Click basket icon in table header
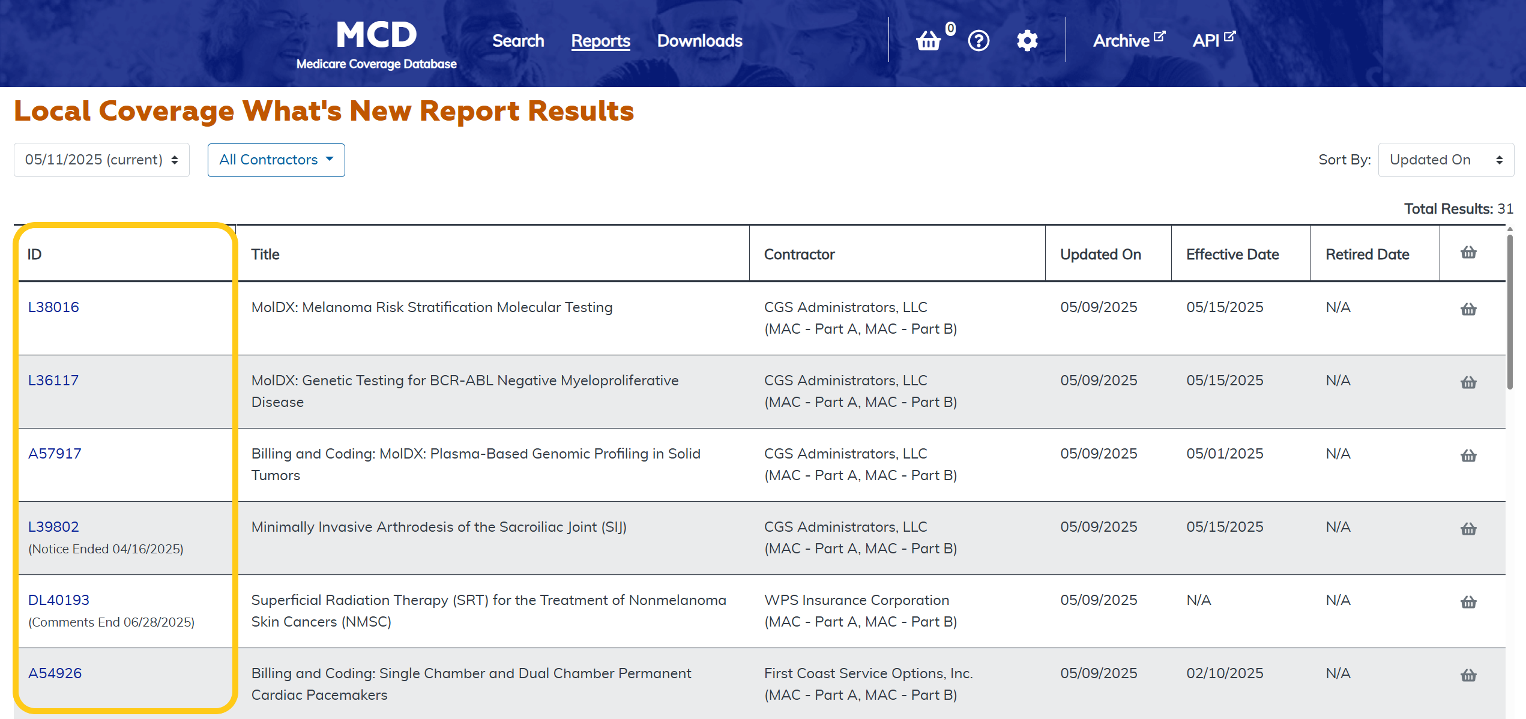Screen dimensions: 1526x719 [x=1468, y=253]
